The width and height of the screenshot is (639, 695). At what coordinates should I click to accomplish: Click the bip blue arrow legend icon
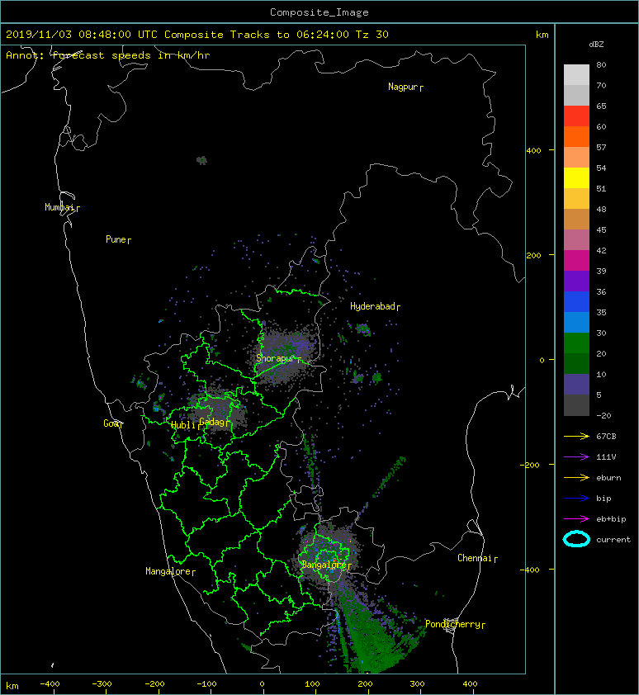pos(576,499)
